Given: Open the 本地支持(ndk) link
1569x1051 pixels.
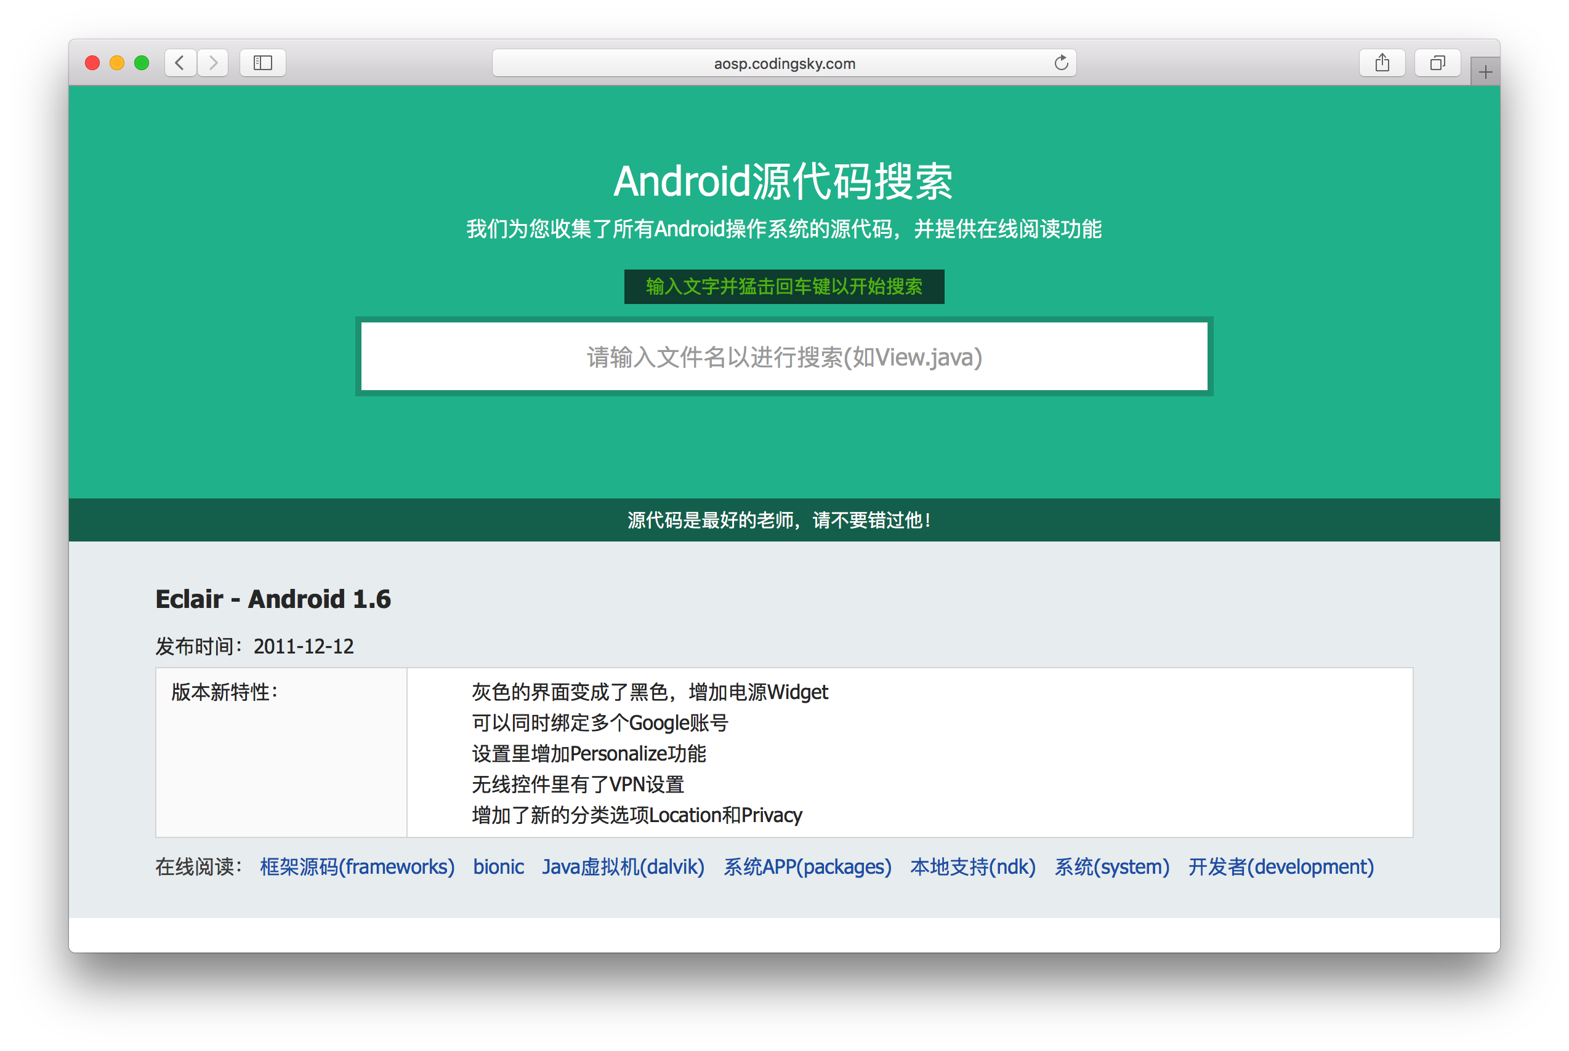Looking at the screenshot, I should [x=972, y=866].
